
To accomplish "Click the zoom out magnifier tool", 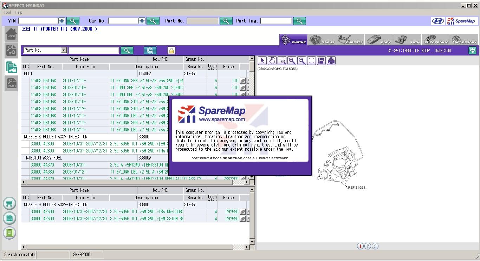I will [x=301, y=61].
